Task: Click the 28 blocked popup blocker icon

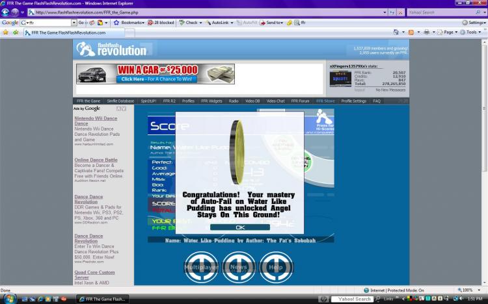Action: click(161, 23)
